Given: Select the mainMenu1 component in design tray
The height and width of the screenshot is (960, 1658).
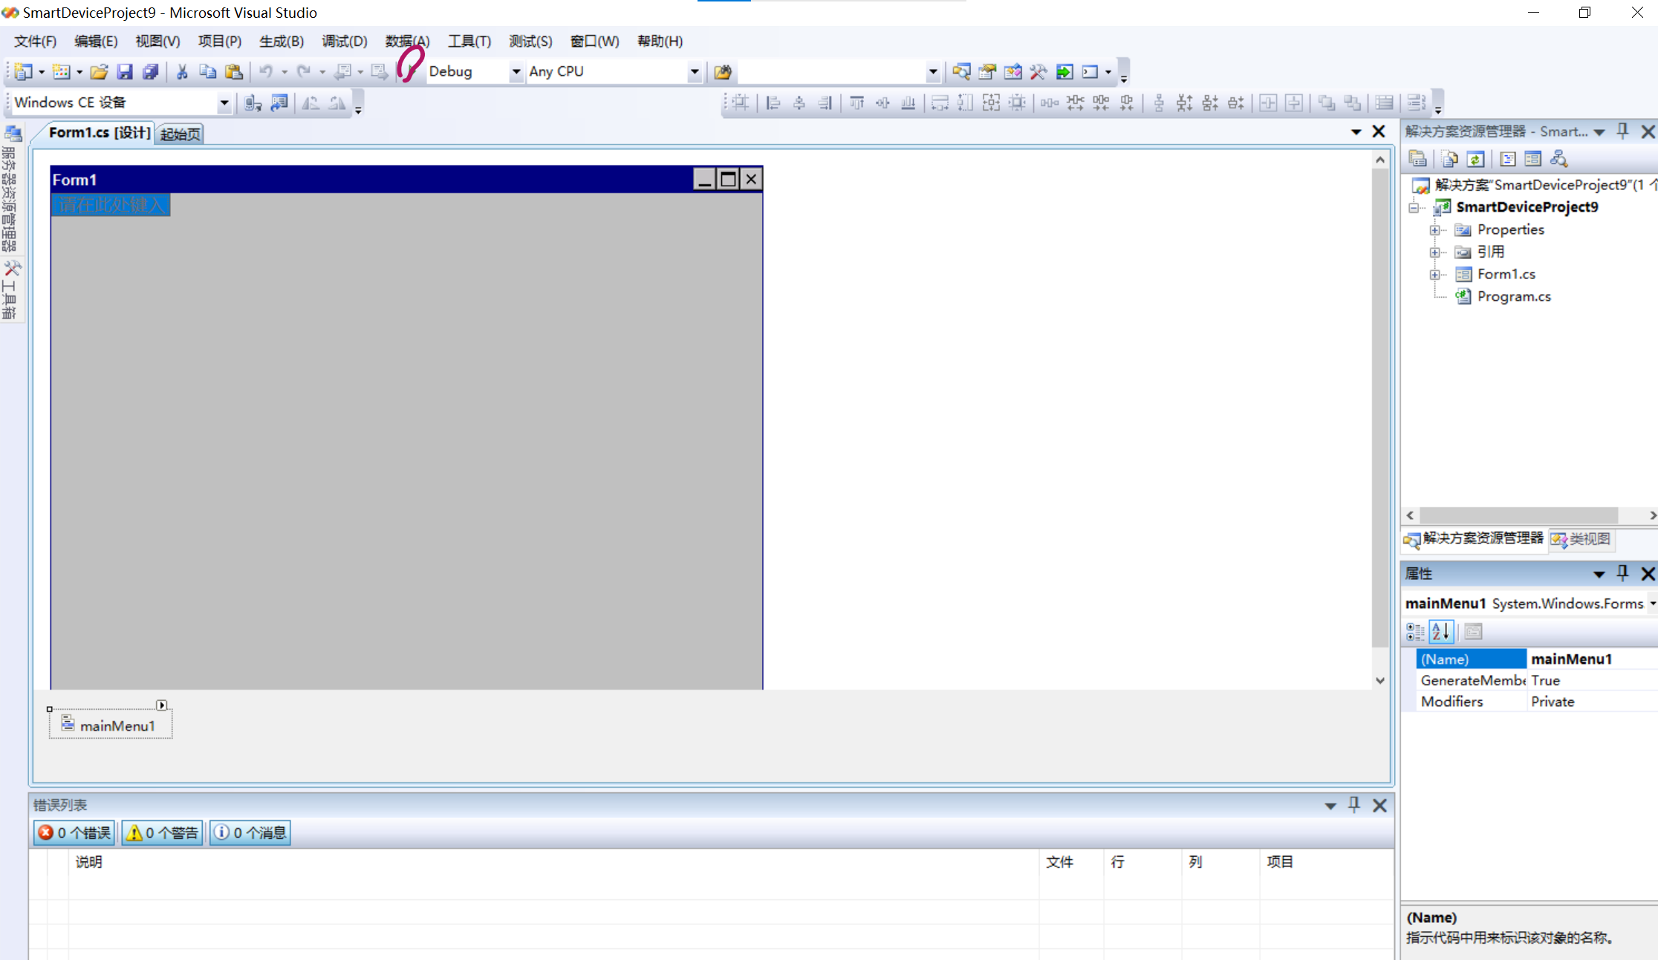Looking at the screenshot, I should point(117,725).
